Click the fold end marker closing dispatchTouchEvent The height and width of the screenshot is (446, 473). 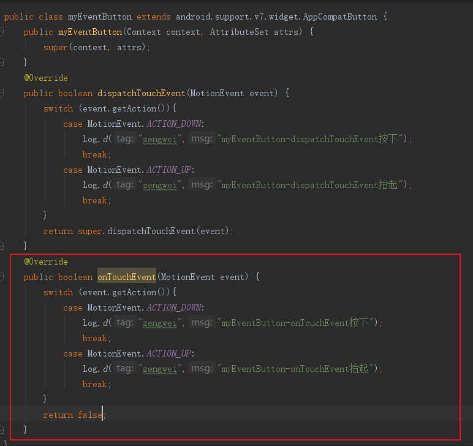[2, 246]
